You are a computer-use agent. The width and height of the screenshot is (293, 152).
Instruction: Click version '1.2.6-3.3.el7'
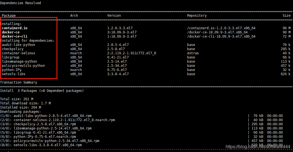click(x=120, y=28)
